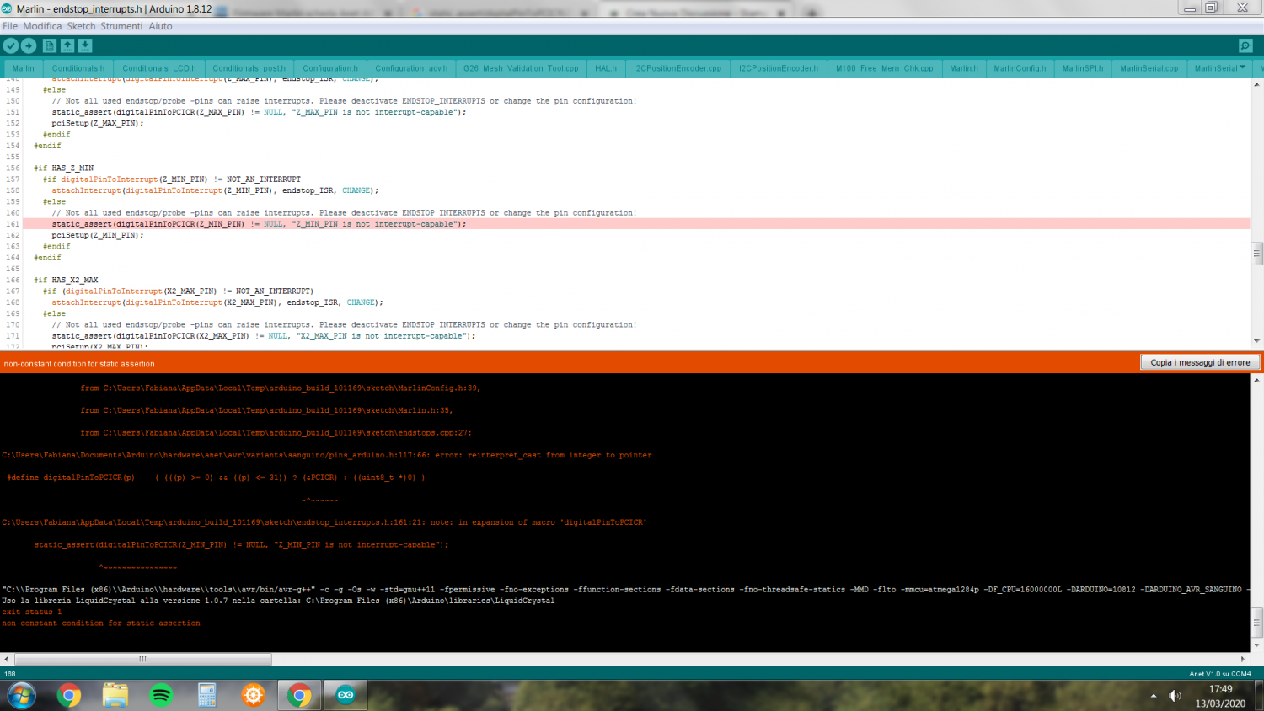Click the Anet V1.0 su COM4 status text
The height and width of the screenshot is (711, 1264).
[1219, 674]
